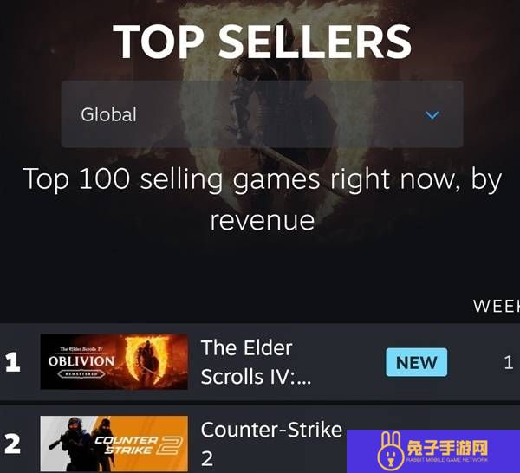520x473 pixels.
Task: Click the rank number 2 icon
Action: point(13,444)
